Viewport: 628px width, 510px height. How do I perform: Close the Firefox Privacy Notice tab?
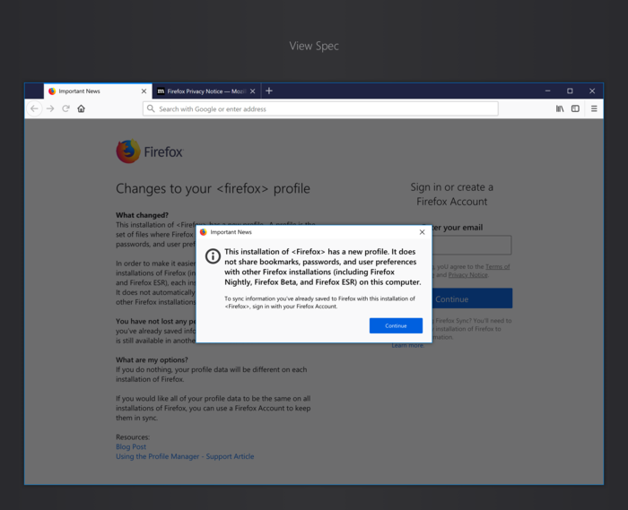click(x=253, y=91)
